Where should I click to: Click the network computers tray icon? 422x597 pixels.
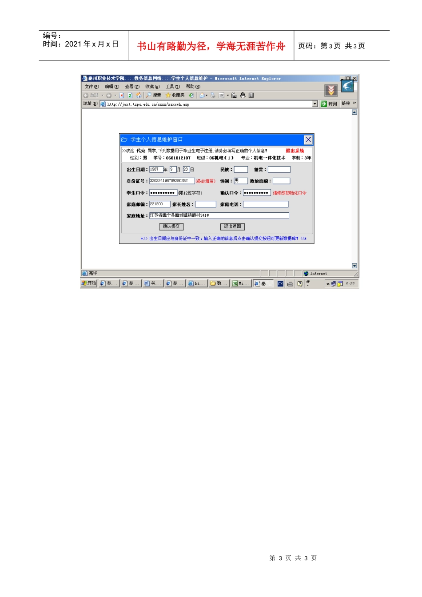[334, 284]
